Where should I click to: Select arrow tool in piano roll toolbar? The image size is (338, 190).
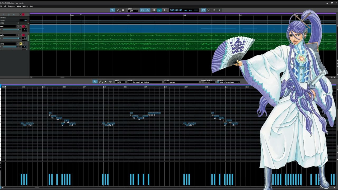[95, 82]
